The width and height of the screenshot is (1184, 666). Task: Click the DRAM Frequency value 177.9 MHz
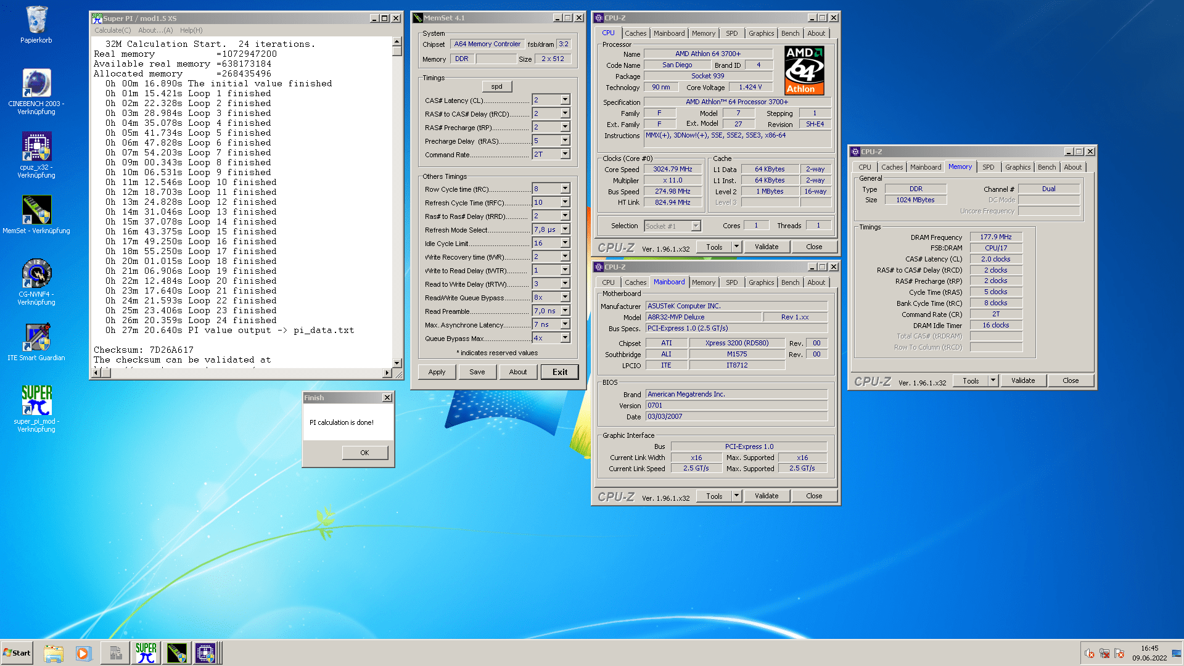click(996, 237)
